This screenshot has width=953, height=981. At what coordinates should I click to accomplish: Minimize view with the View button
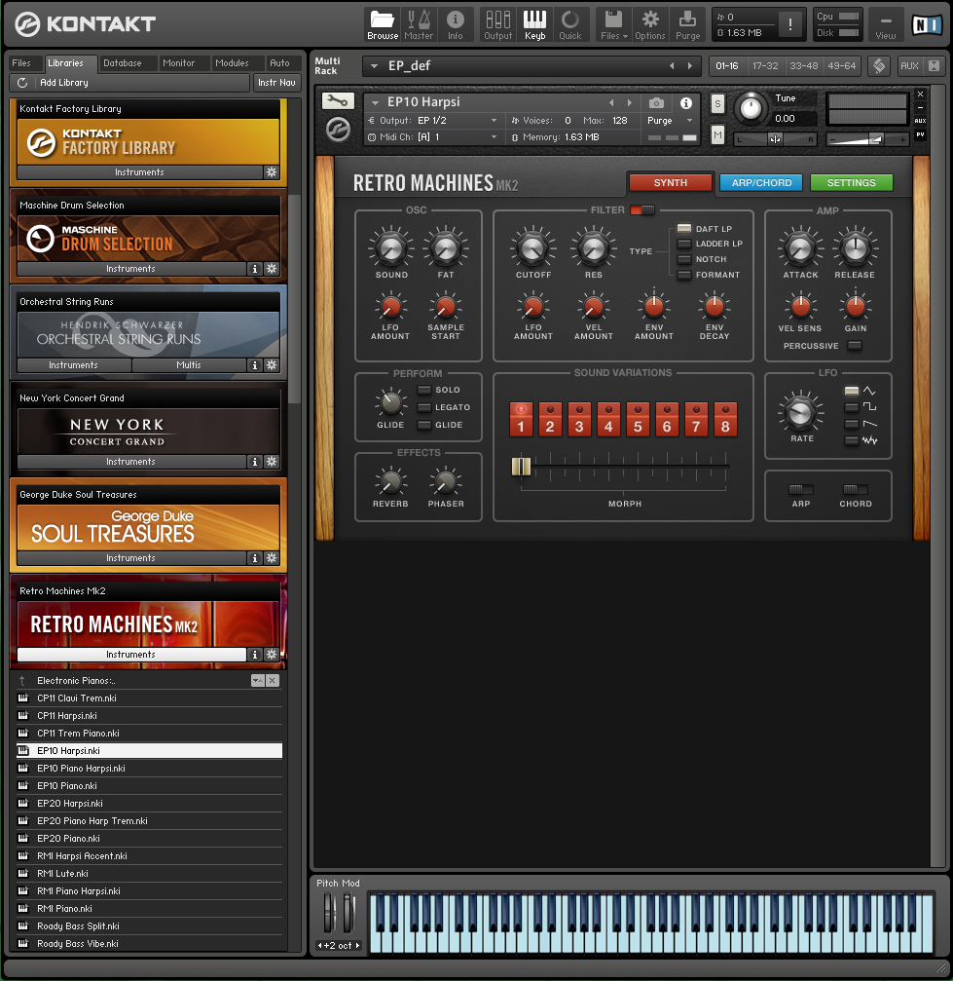[x=886, y=25]
